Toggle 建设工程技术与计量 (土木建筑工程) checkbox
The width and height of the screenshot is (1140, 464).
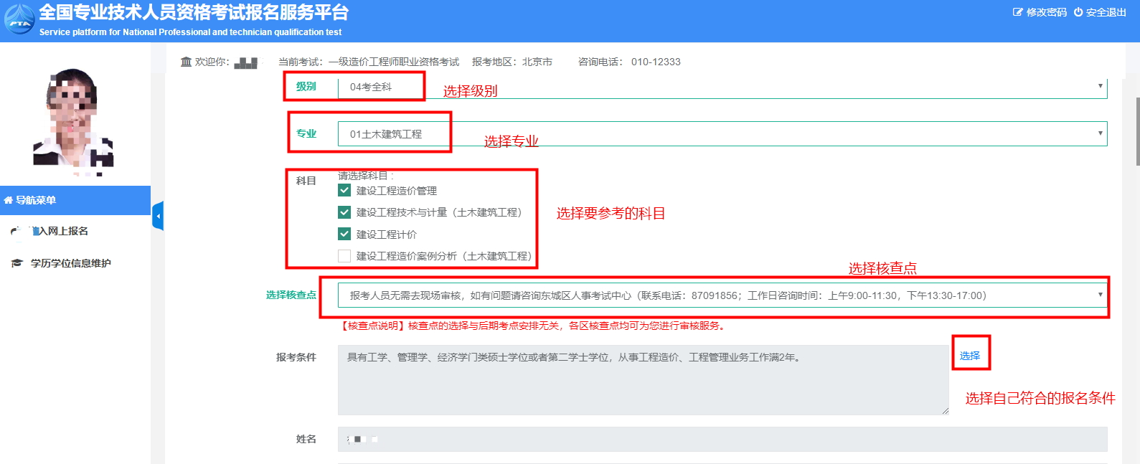pyautogui.click(x=344, y=212)
